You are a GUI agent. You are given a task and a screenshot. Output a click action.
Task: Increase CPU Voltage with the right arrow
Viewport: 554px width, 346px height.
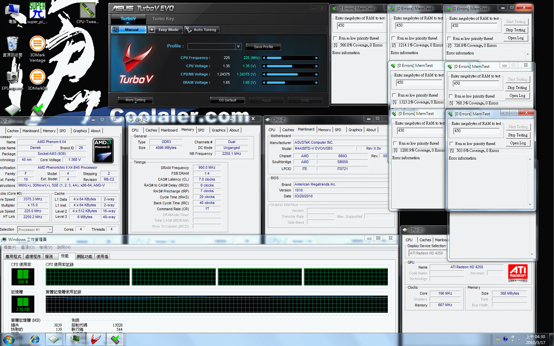[317, 66]
